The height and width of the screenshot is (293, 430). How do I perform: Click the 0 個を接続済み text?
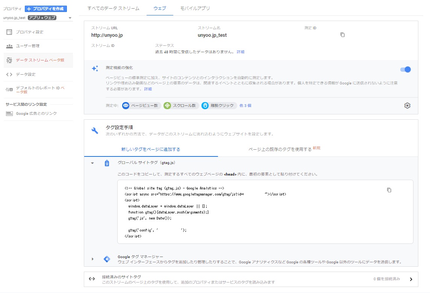pos(387,279)
